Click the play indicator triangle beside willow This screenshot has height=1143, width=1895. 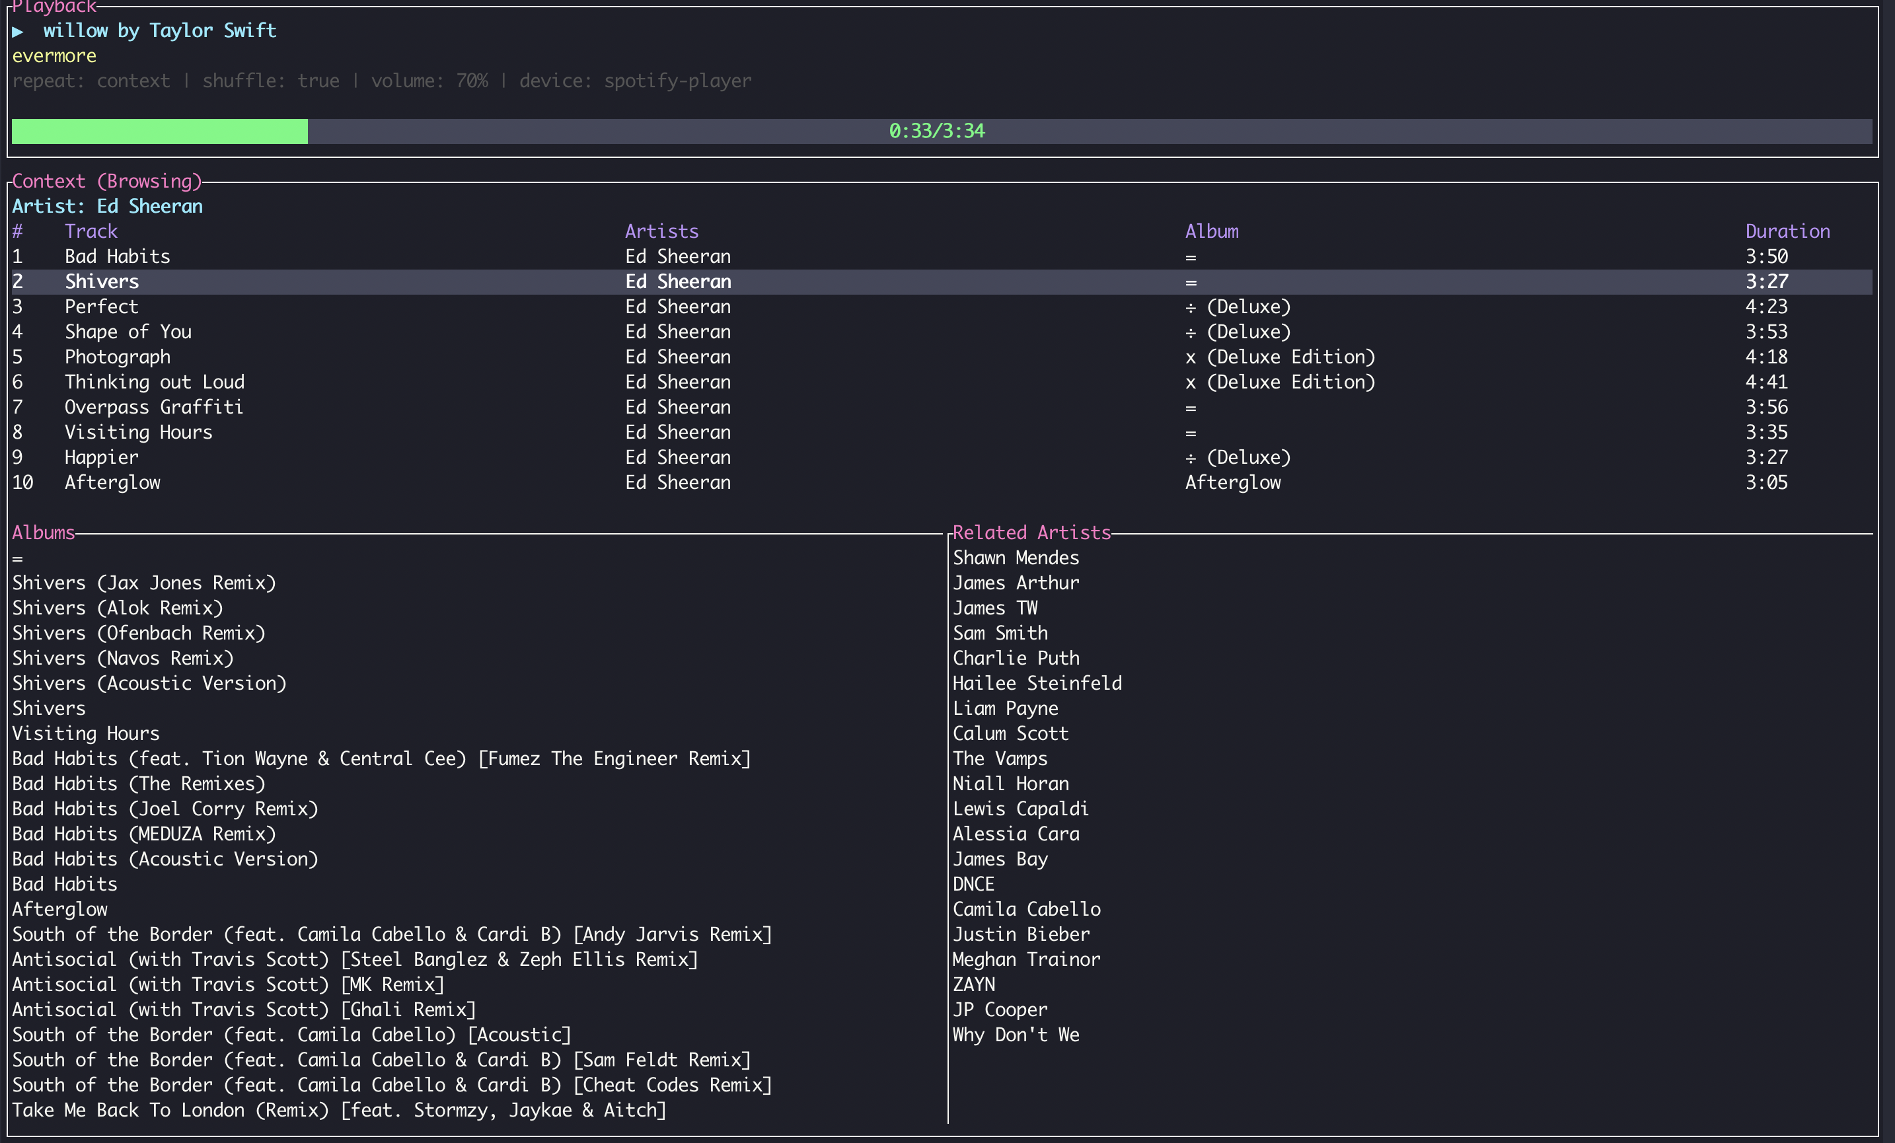(x=18, y=32)
